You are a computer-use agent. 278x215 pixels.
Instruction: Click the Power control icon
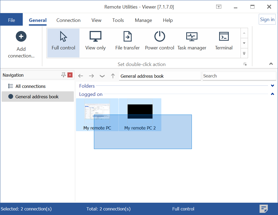click(x=159, y=37)
